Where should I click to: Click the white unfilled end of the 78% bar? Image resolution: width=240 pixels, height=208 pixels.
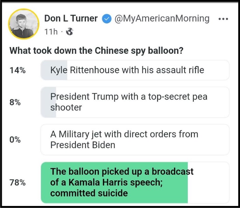coord(208,182)
